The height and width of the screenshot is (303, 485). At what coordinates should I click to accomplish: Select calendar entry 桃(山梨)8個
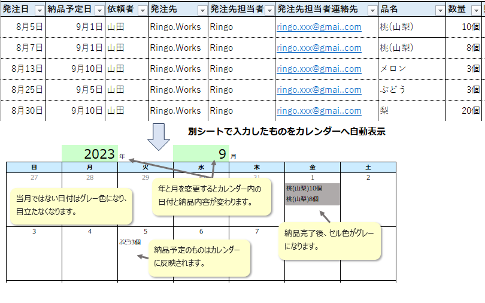(312, 199)
